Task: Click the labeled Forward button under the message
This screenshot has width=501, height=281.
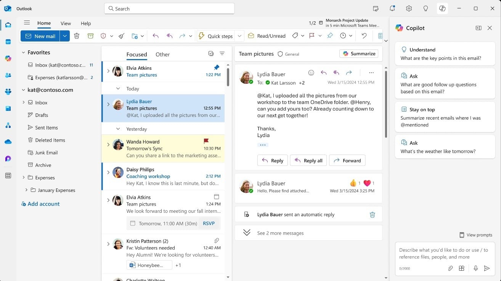Action: [x=347, y=160]
